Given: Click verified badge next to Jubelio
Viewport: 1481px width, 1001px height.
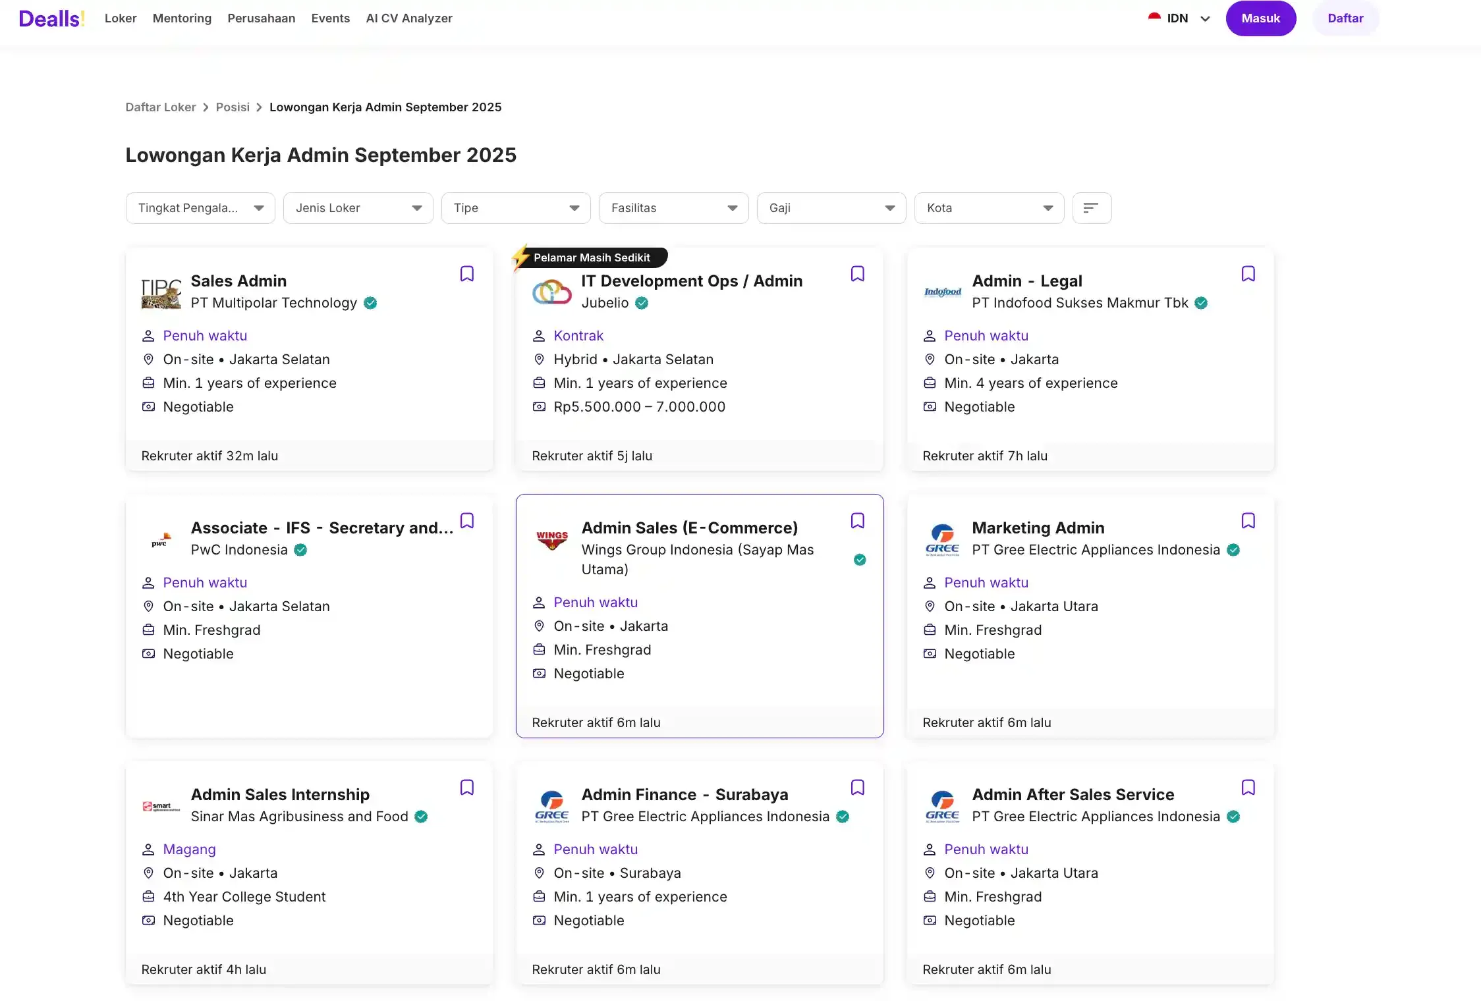Looking at the screenshot, I should click(x=642, y=303).
